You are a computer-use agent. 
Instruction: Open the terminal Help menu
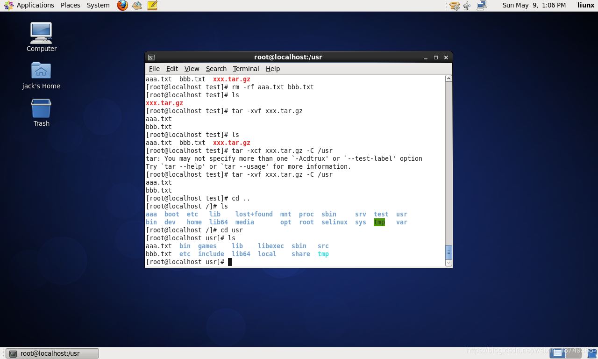(273, 69)
